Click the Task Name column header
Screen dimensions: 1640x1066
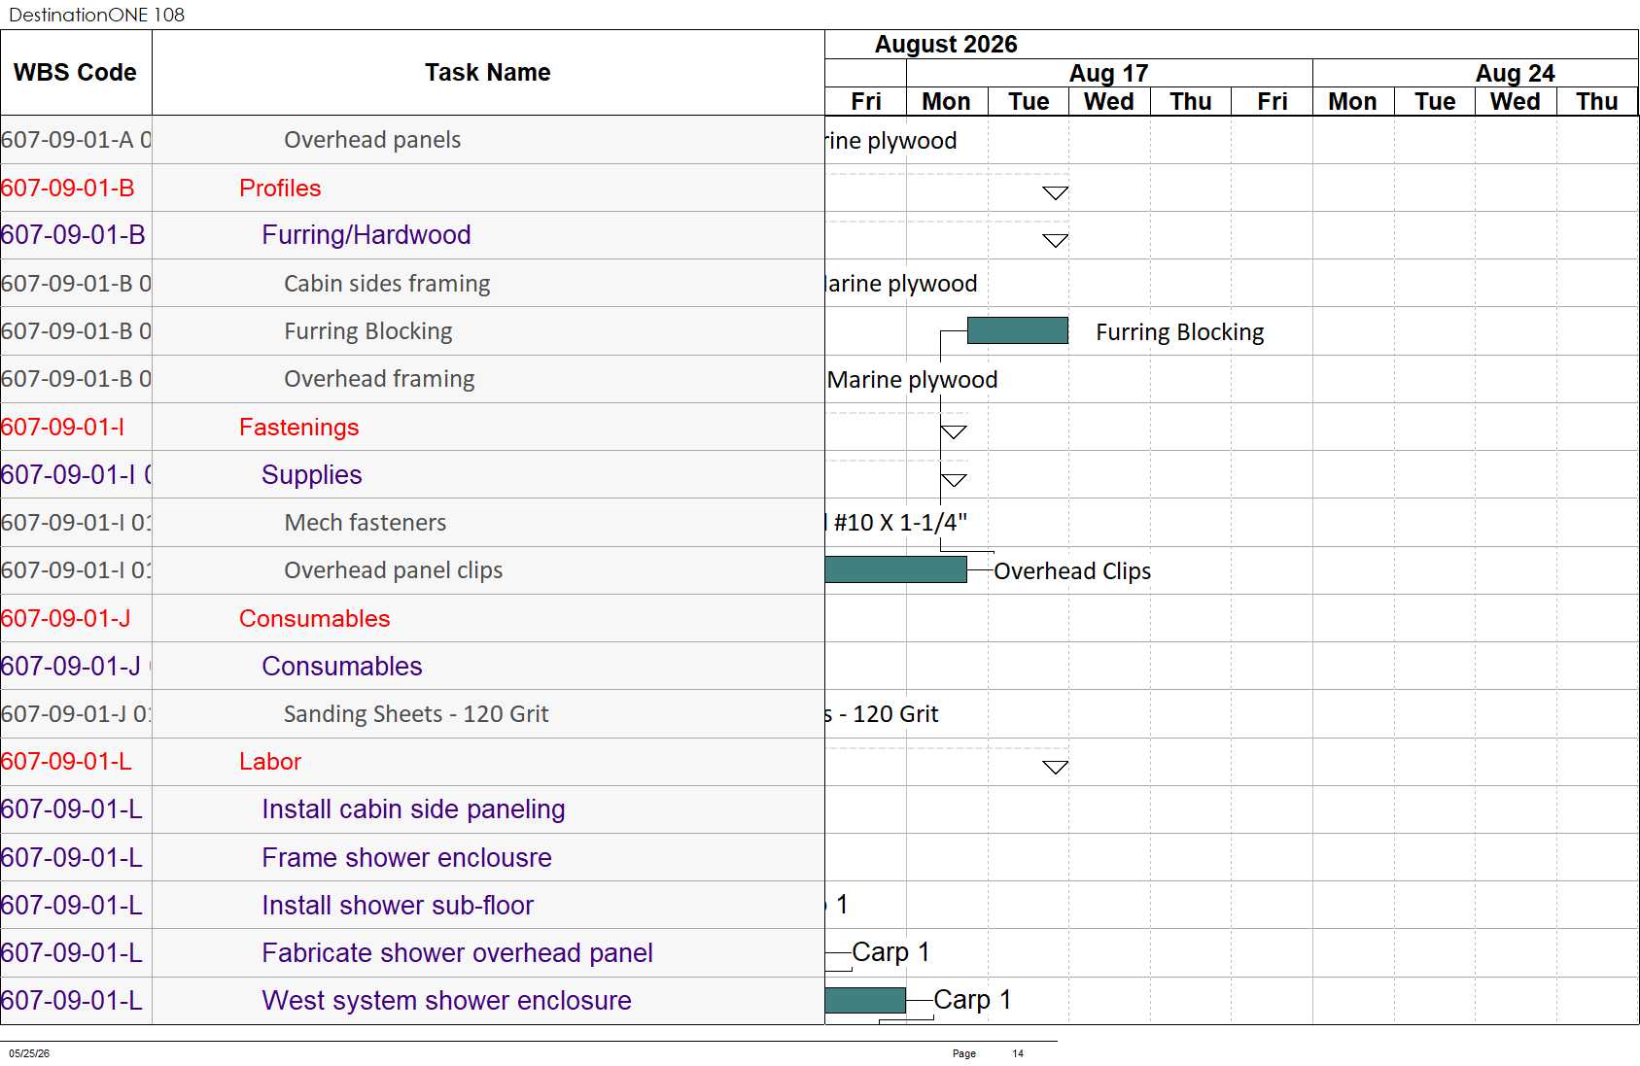pos(488,73)
